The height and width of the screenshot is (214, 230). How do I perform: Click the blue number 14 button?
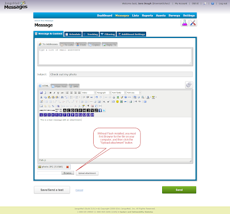(x=92, y=114)
